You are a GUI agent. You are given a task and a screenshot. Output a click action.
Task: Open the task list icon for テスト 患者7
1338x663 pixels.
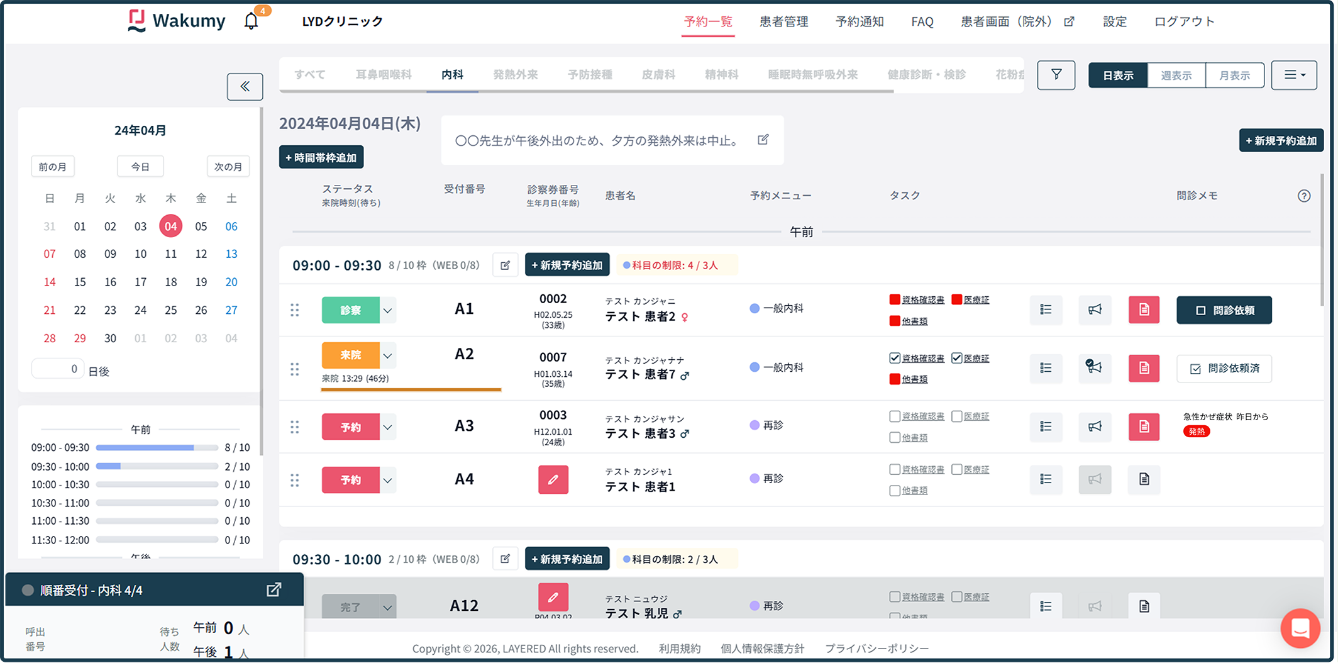(x=1046, y=369)
